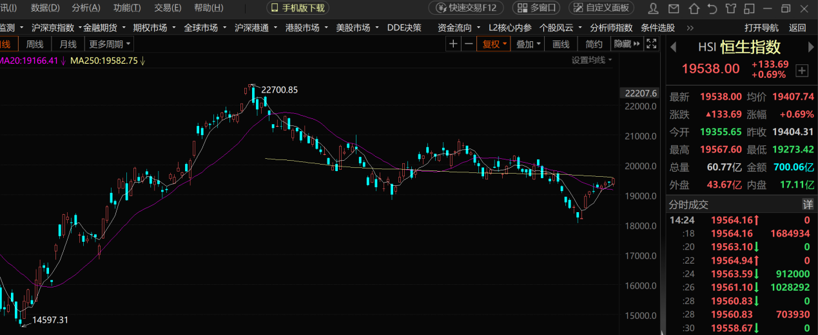
Task: Open the skin theme shirt icon
Action: [730, 8]
